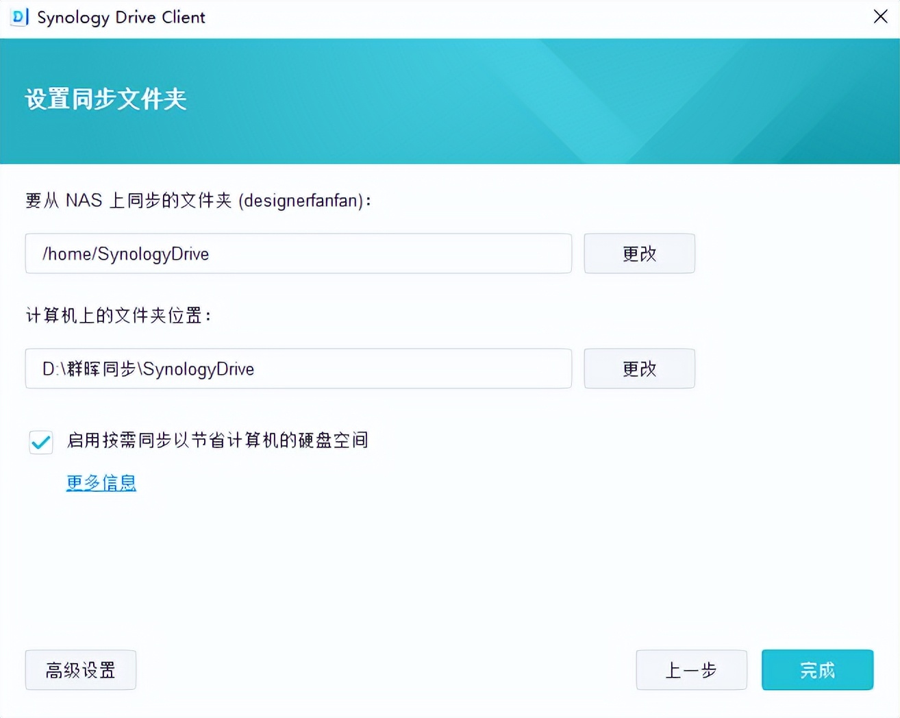Go back using the 上一步 button

691,670
